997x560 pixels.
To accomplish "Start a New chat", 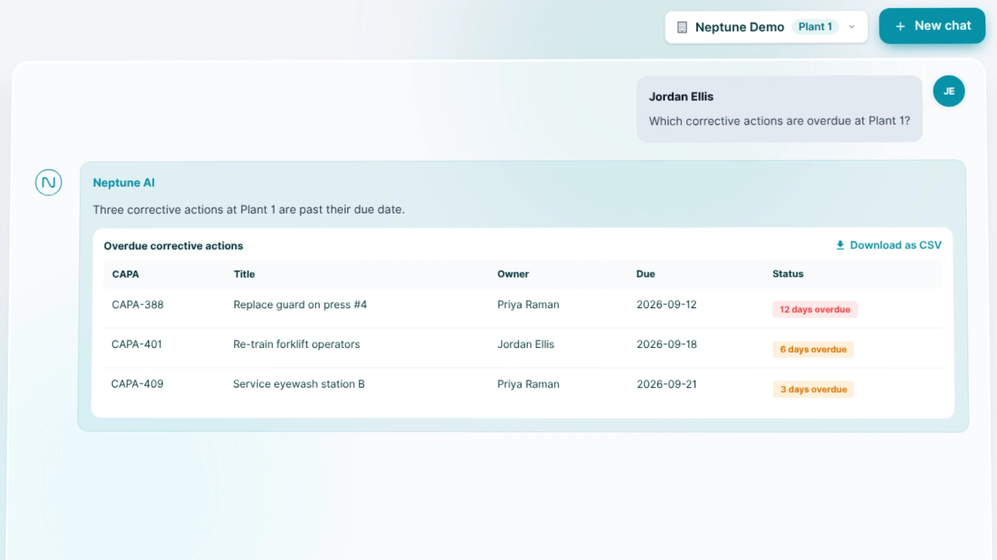I will click(x=932, y=26).
